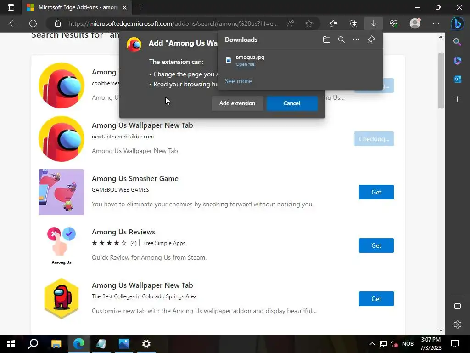This screenshot has width=470, height=353.
Task: Get the Colorado Springs Among Us Wallpaper
Action: point(376,299)
